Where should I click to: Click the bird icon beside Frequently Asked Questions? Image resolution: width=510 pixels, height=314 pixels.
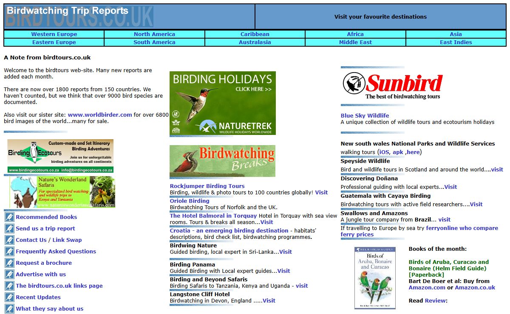(9, 252)
